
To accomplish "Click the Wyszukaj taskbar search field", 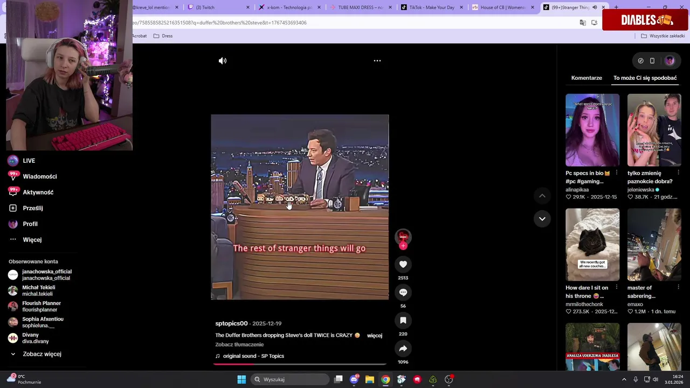I will [291, 379].
